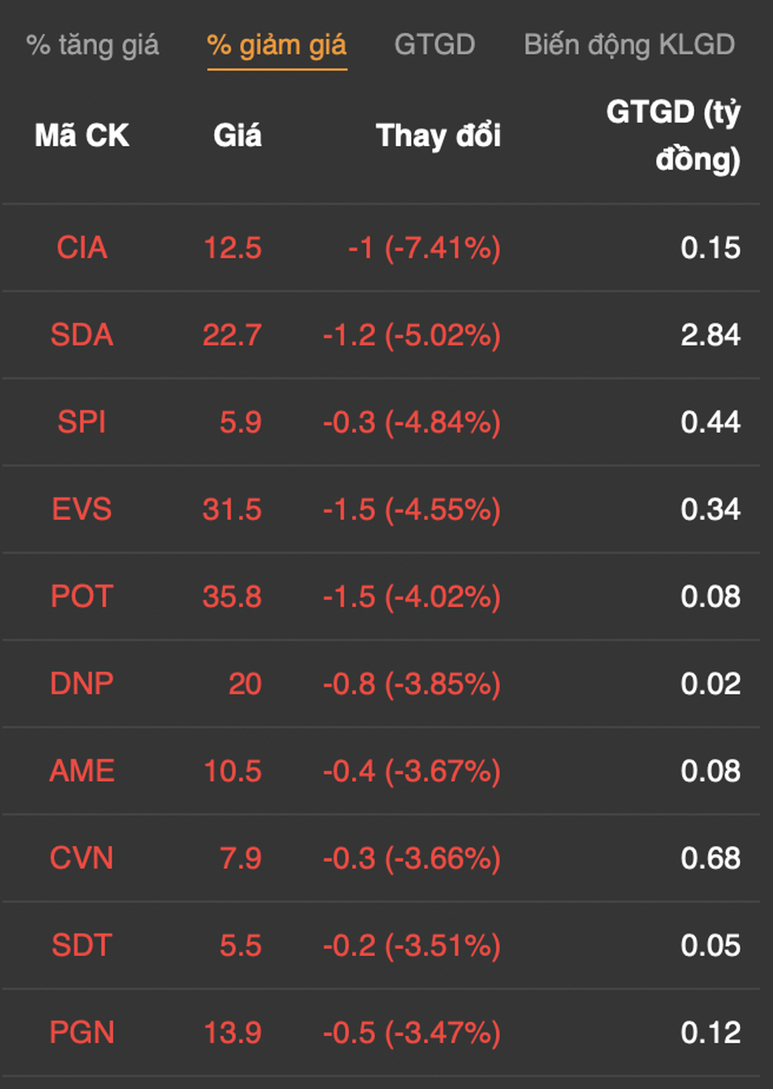Screen dimensions: 773x1089
Task: Select the SPI stock code
Action: click(82, 422)
